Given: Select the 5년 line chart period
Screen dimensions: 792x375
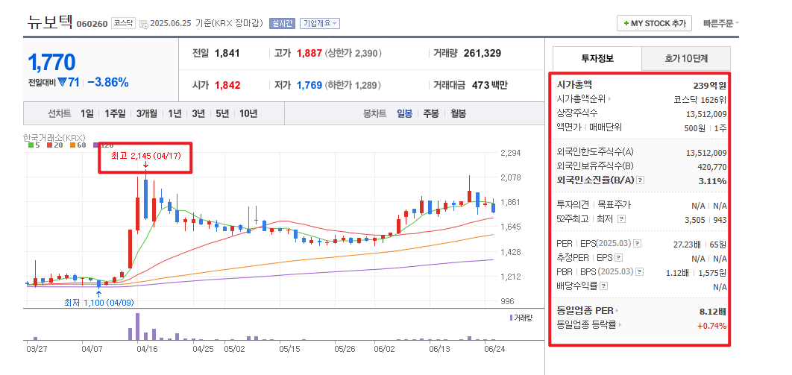Looking at the screenshot, I should pyautogui.click(x=221, y=113).
